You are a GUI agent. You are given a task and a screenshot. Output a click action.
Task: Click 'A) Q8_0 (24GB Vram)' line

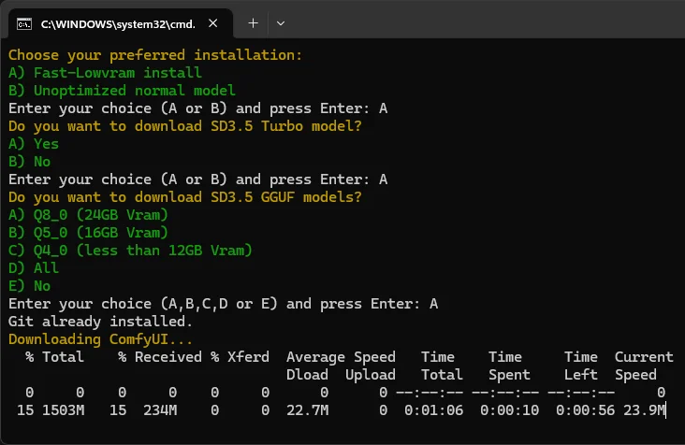click(x=88, y=215)
